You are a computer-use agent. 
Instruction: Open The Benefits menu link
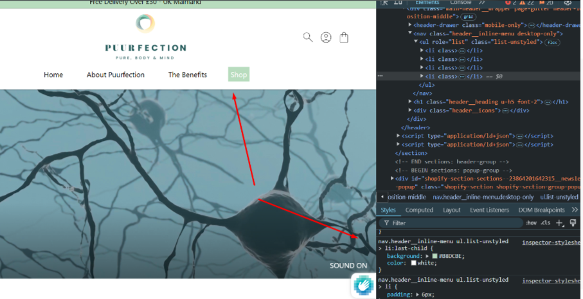click(188, 75)
